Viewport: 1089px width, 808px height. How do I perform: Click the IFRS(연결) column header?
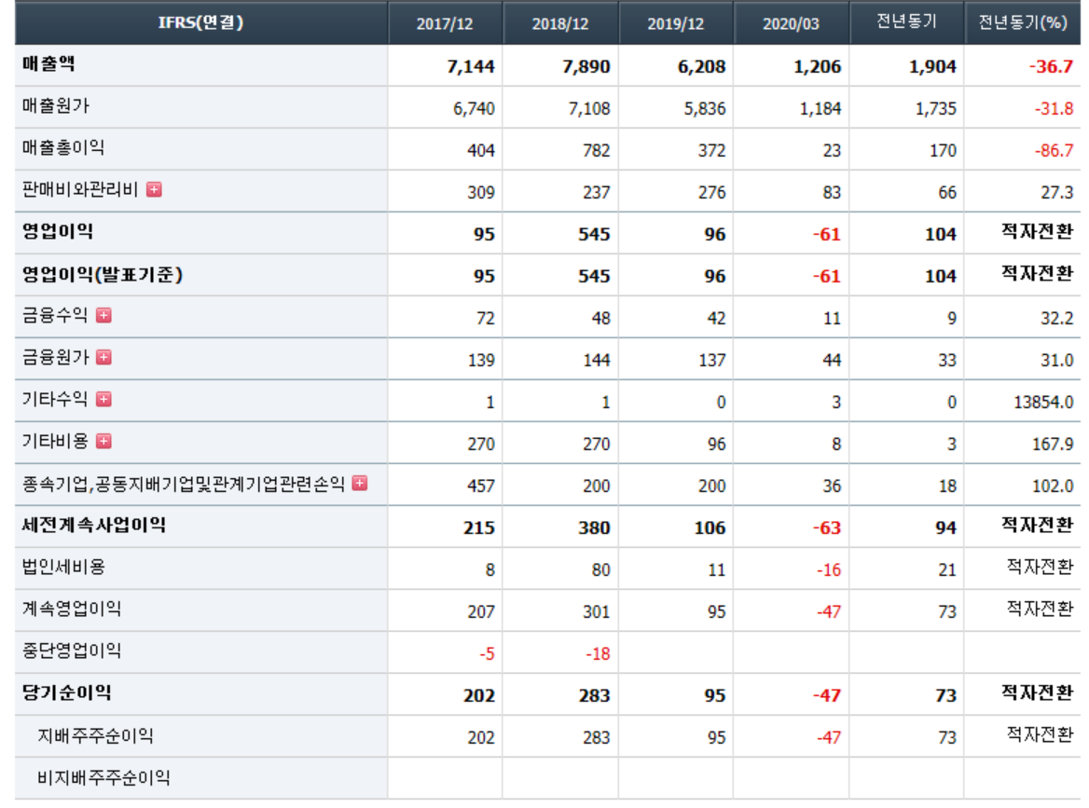(200, 22)
